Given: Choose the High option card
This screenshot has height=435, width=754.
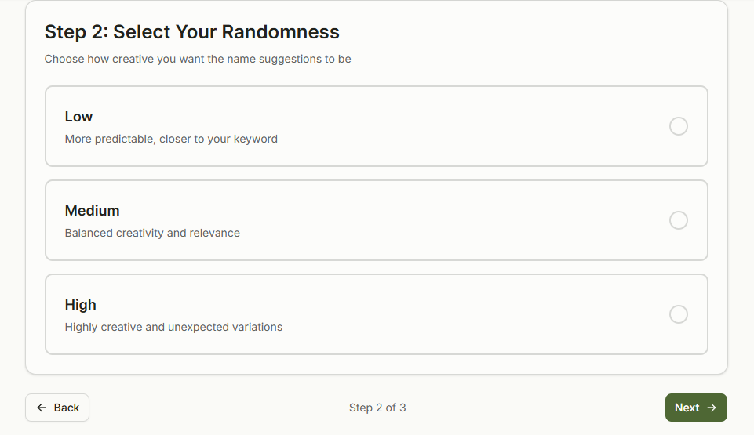Looking at the screenshot, I should tap(377, 314).
